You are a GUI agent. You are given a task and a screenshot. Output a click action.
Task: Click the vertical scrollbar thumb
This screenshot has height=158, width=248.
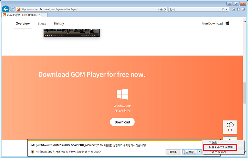245,93
